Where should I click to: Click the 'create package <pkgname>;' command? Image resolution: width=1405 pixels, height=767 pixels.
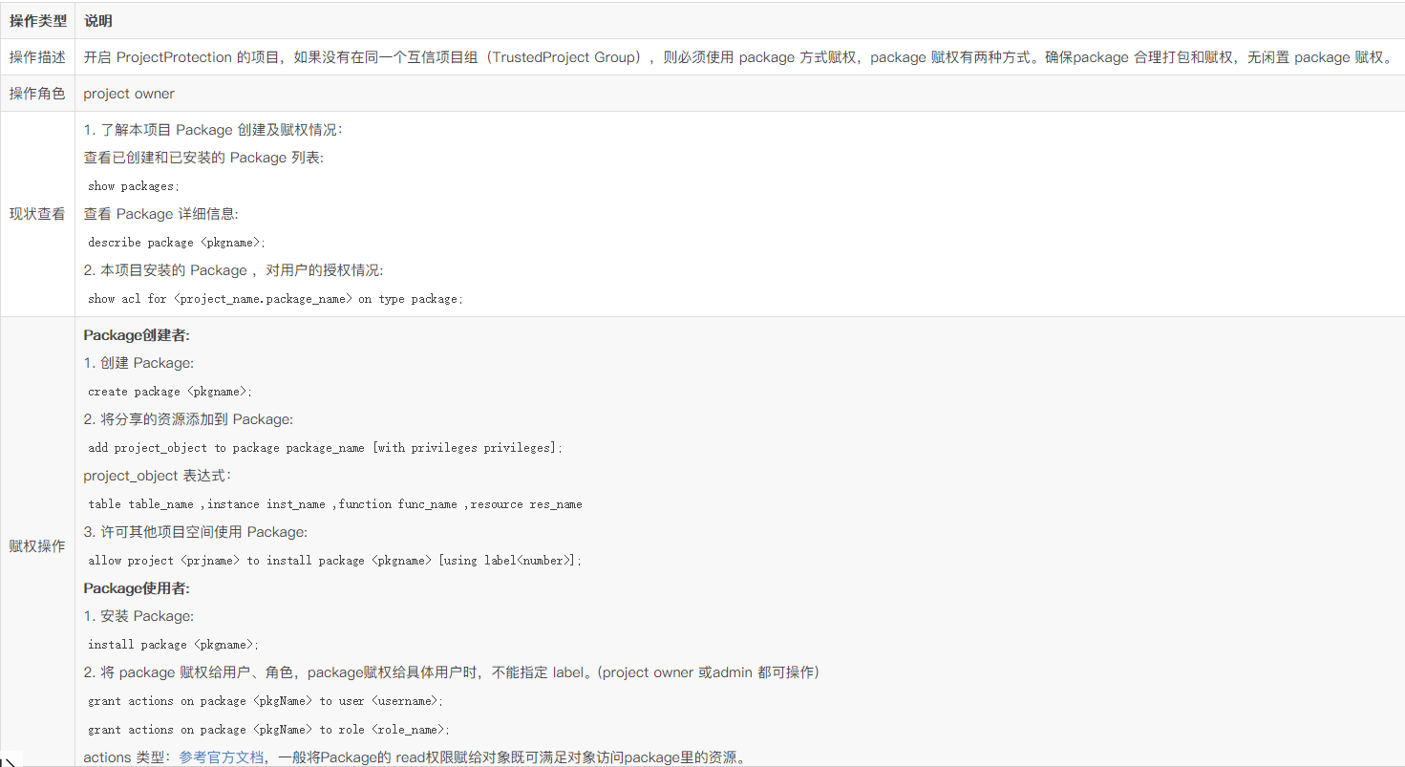[170, 392]
